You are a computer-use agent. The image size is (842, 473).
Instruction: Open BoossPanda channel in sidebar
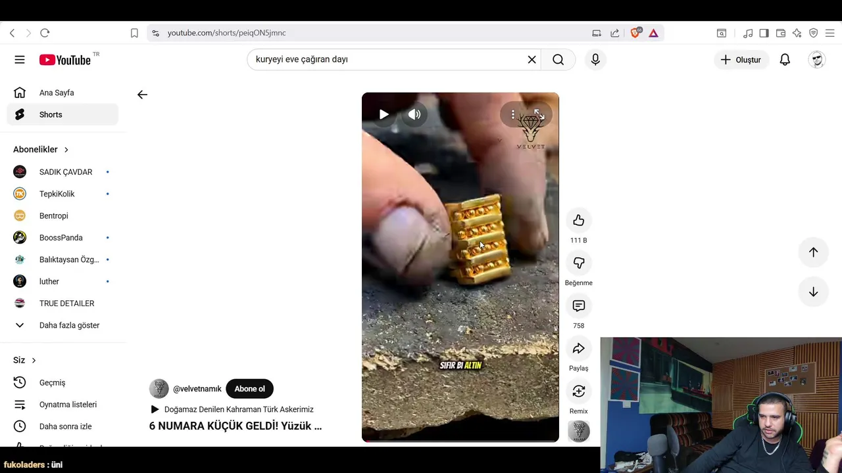tap(62, 238)
